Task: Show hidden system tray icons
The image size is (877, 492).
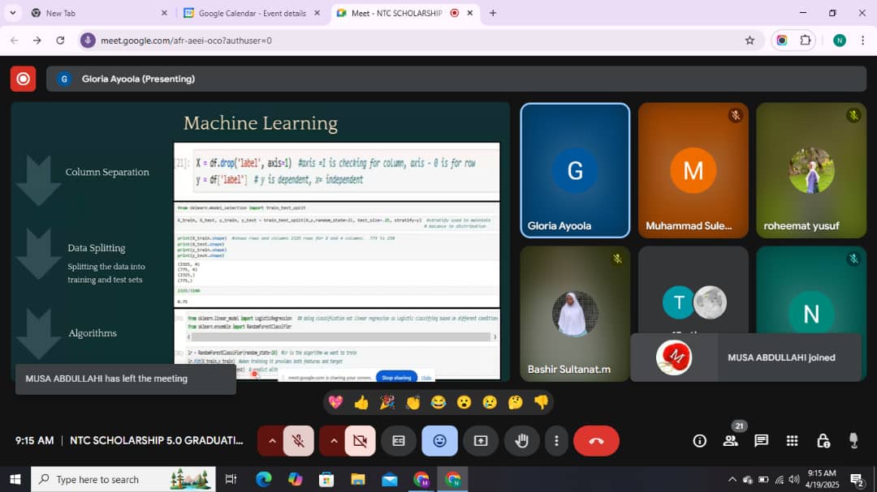Action: click(x=732, y=479)
